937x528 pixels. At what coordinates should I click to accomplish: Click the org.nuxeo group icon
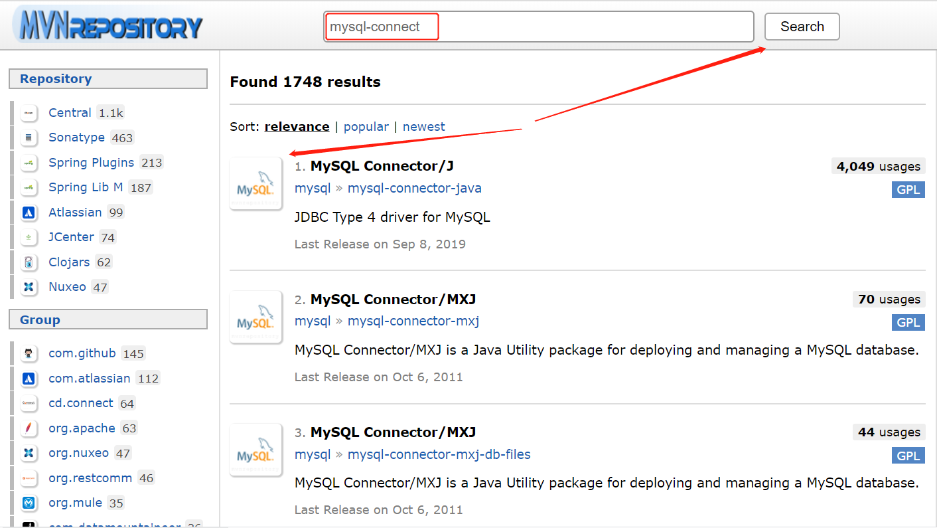point(29,453)
